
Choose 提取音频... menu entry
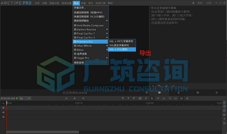point(91,63)
